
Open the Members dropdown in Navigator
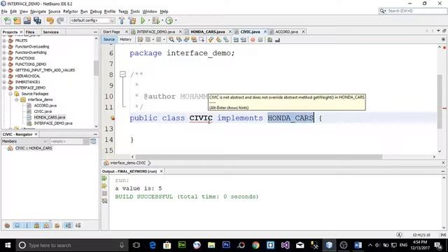pyautogui.click(x=24, y=141)
